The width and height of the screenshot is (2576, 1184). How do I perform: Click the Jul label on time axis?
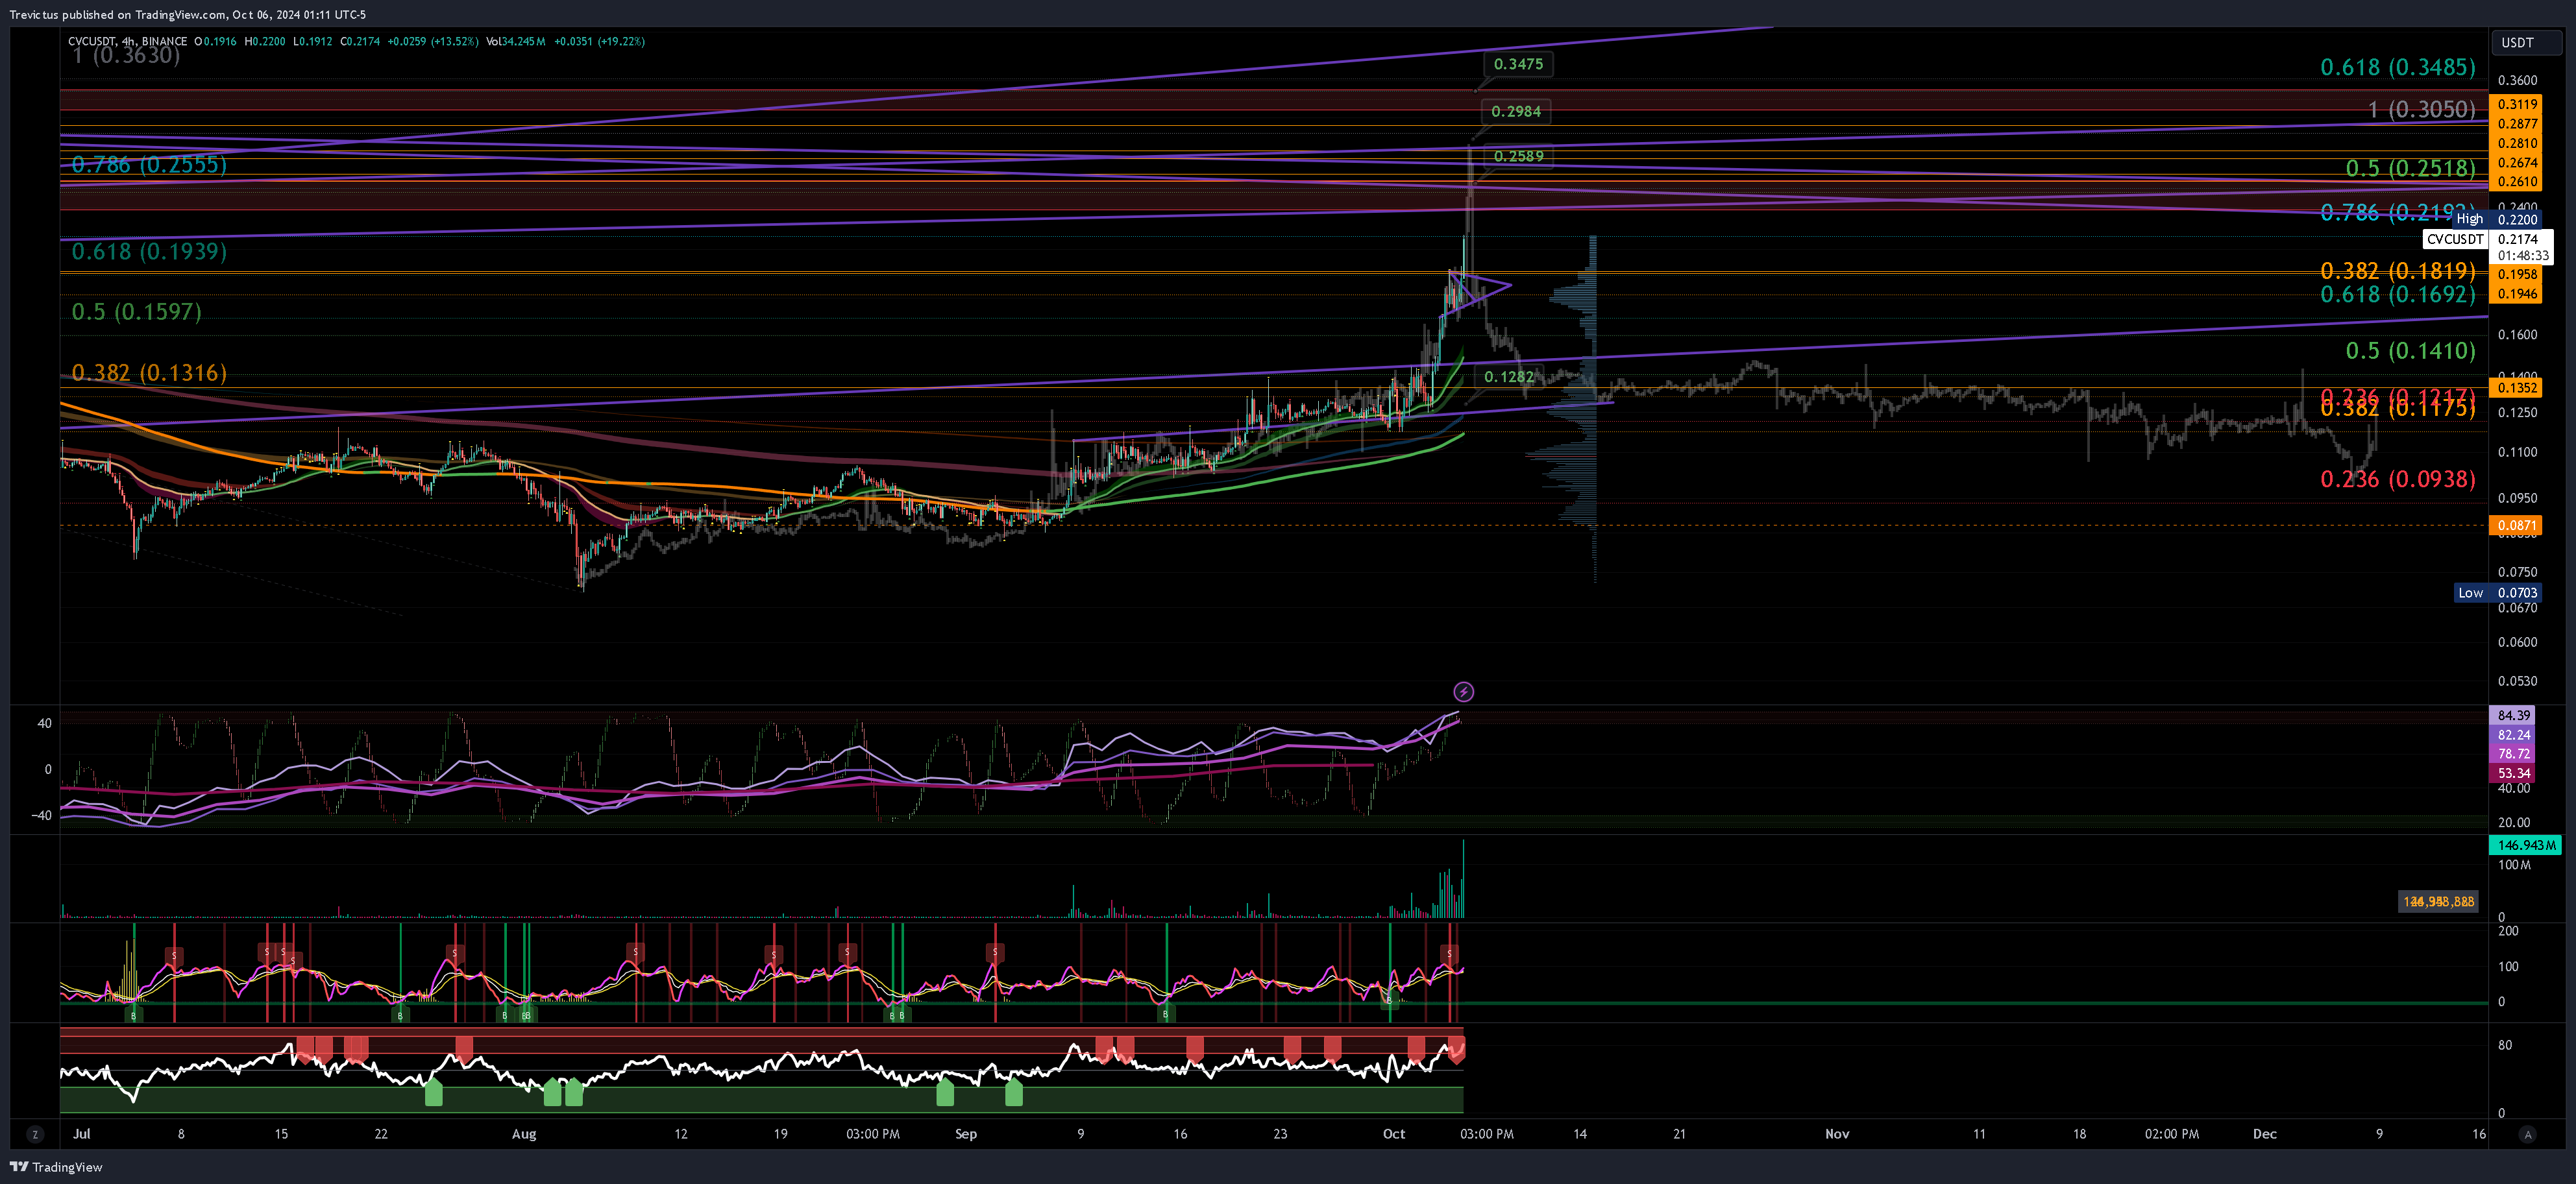click(x=82, y=1134)
